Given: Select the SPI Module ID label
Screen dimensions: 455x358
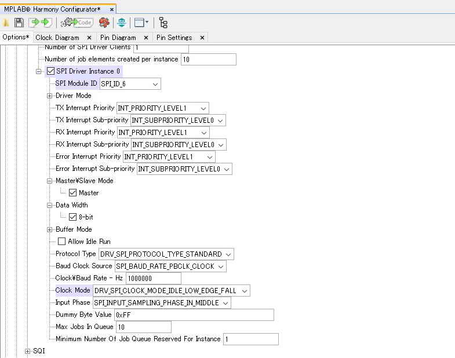Looking at the screenshot, I should click(76, 83).
